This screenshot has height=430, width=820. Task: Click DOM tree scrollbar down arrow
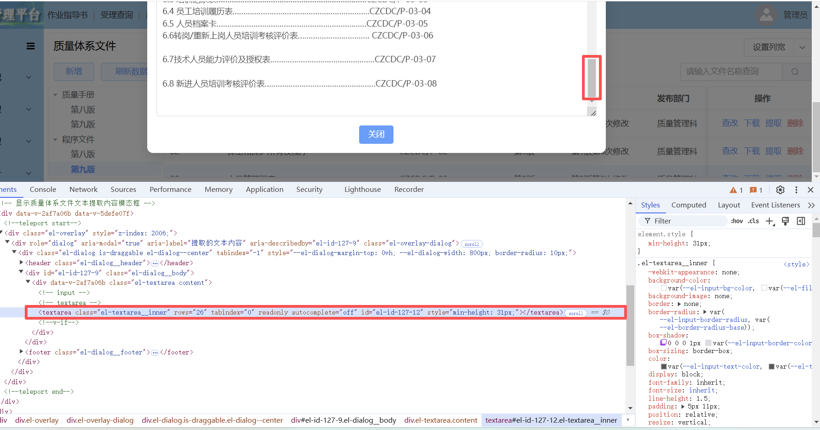(630, 408)
